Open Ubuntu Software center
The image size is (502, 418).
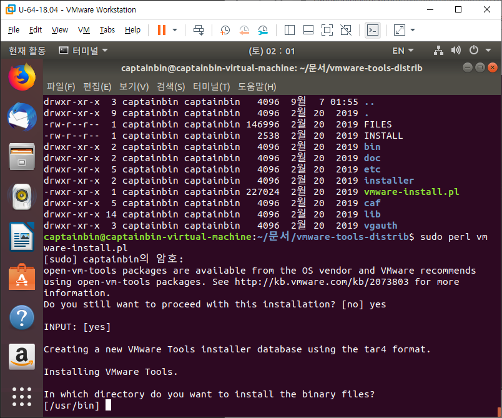click(22, 277)
